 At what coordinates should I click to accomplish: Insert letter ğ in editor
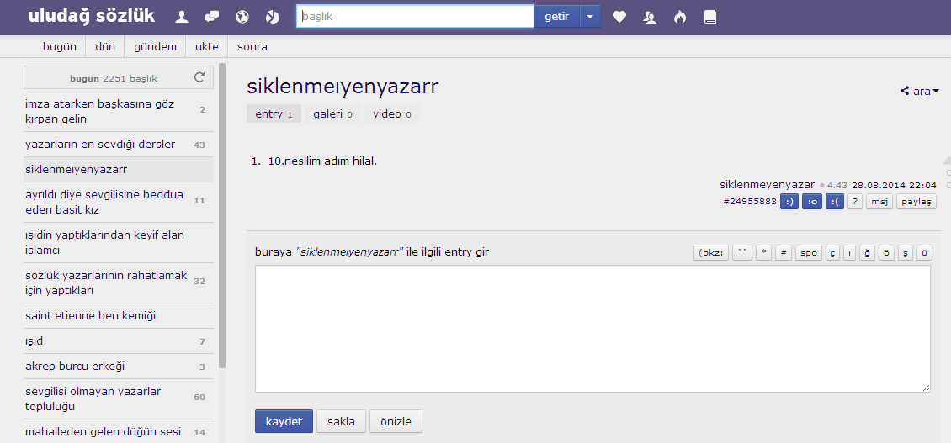868,253
